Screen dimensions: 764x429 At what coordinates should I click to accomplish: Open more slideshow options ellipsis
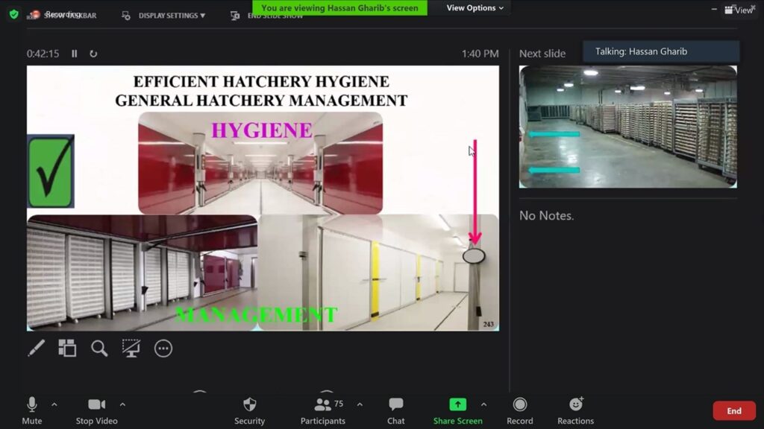coord(163,348)
